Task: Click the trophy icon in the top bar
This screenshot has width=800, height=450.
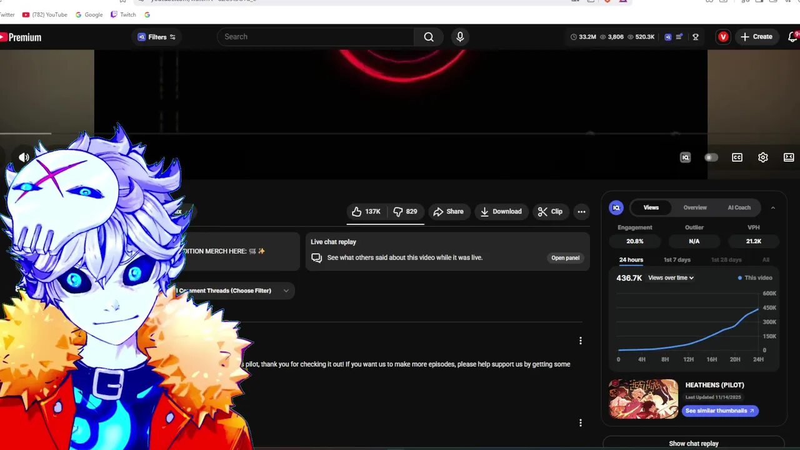Action: (695, 37)
